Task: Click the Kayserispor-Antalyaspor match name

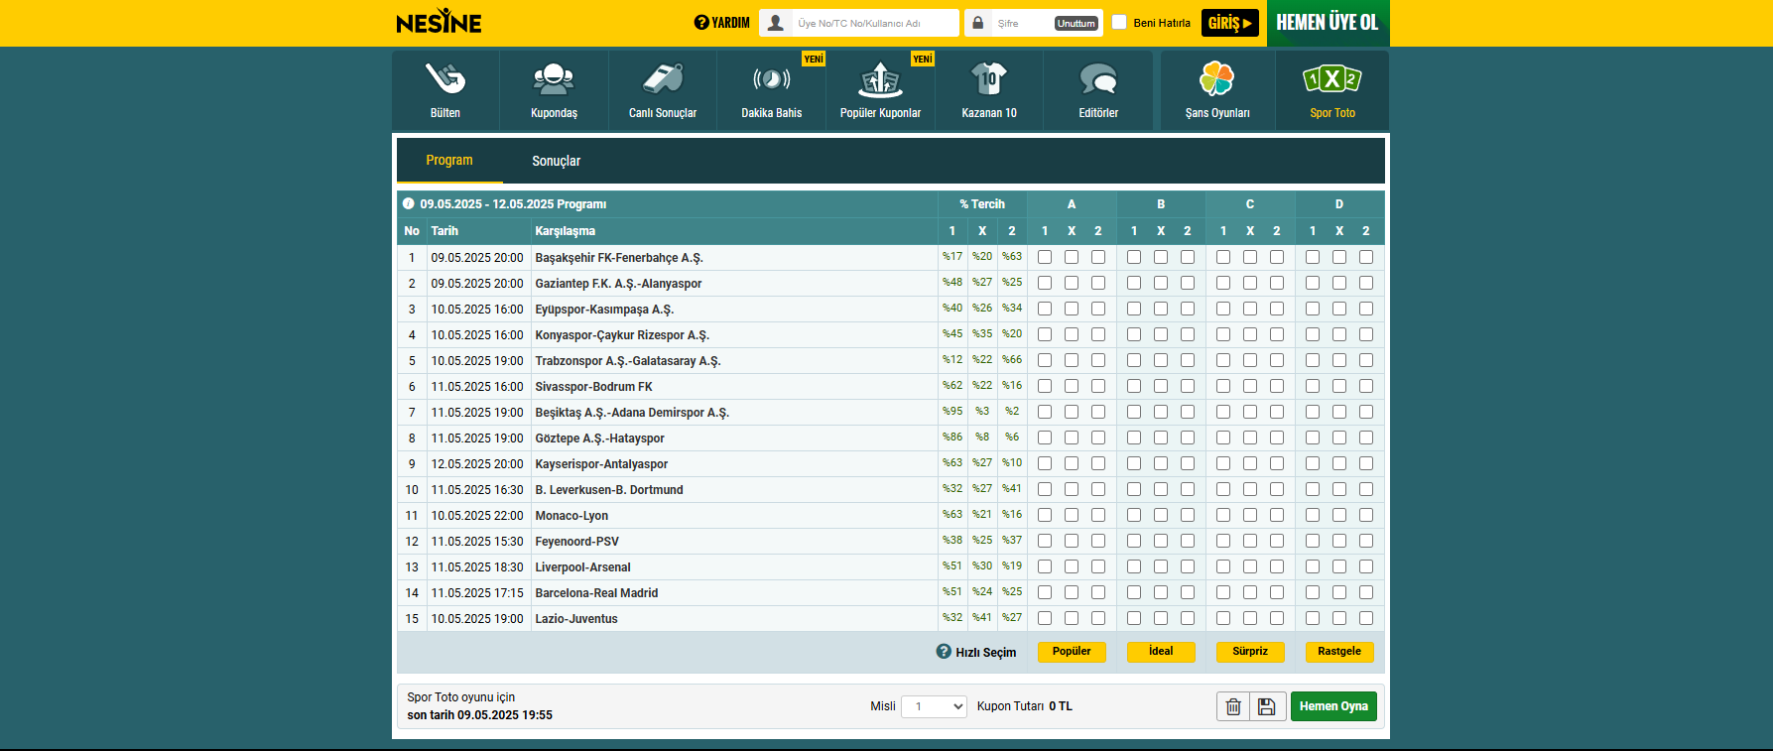Action: pos(601,464)
